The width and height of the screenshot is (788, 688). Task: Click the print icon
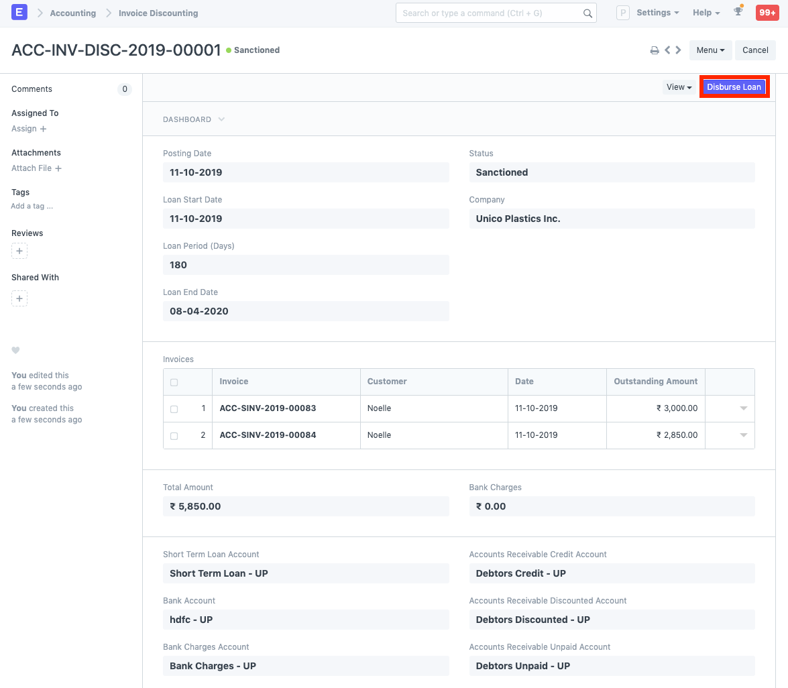pos(655,50)
